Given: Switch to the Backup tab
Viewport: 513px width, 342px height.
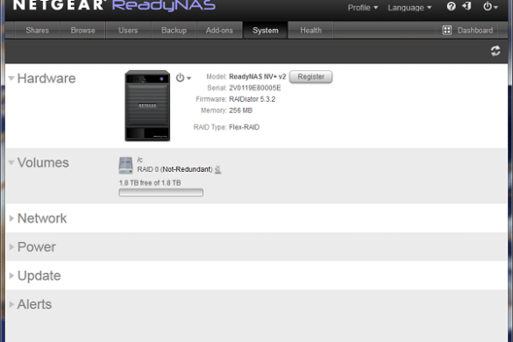Looking at the screenshot, I should pyautogui.click(x=174, y=31).
